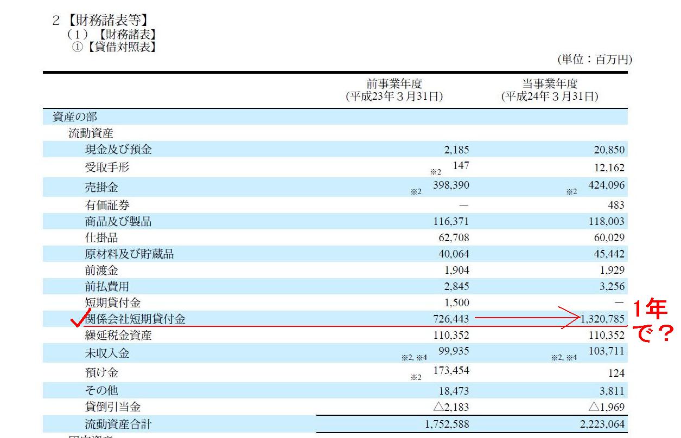The width and height of the screenshot is (681, 438).
Task: Click the value 60,029
Action: click(x=608, y=237)
